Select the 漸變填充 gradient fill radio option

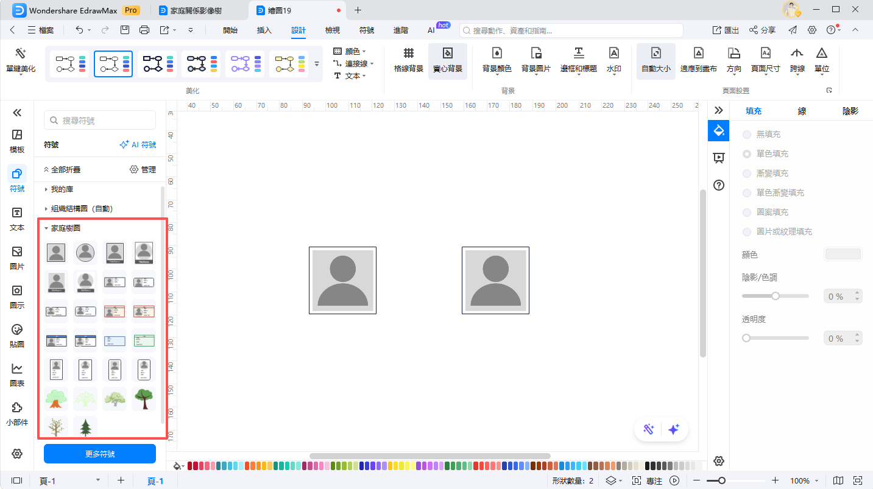pos(747,173)
